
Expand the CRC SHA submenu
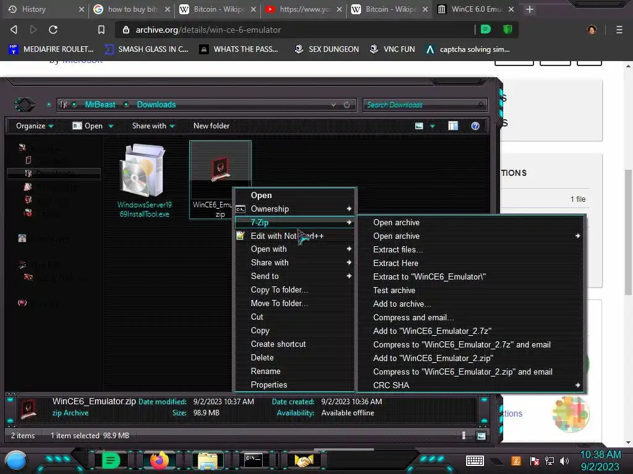471,385
